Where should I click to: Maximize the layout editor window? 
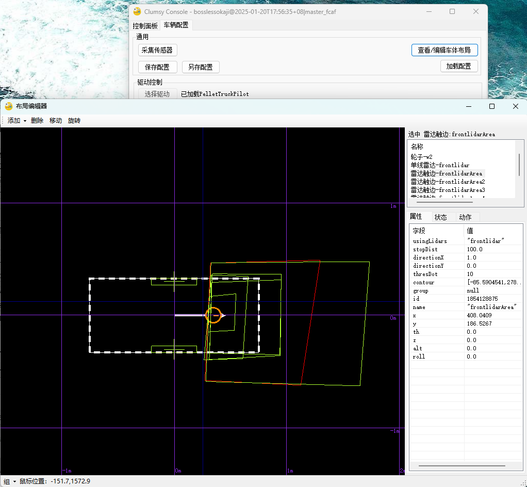(x=492, y=106)
